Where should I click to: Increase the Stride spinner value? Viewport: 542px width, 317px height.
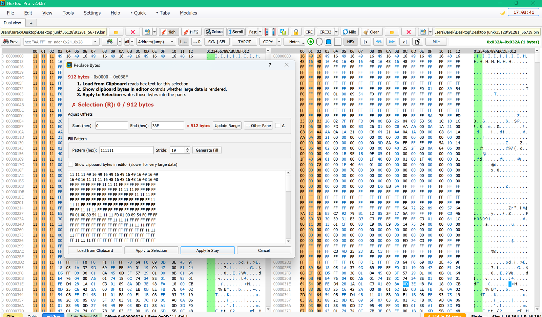tap(188, 149)
